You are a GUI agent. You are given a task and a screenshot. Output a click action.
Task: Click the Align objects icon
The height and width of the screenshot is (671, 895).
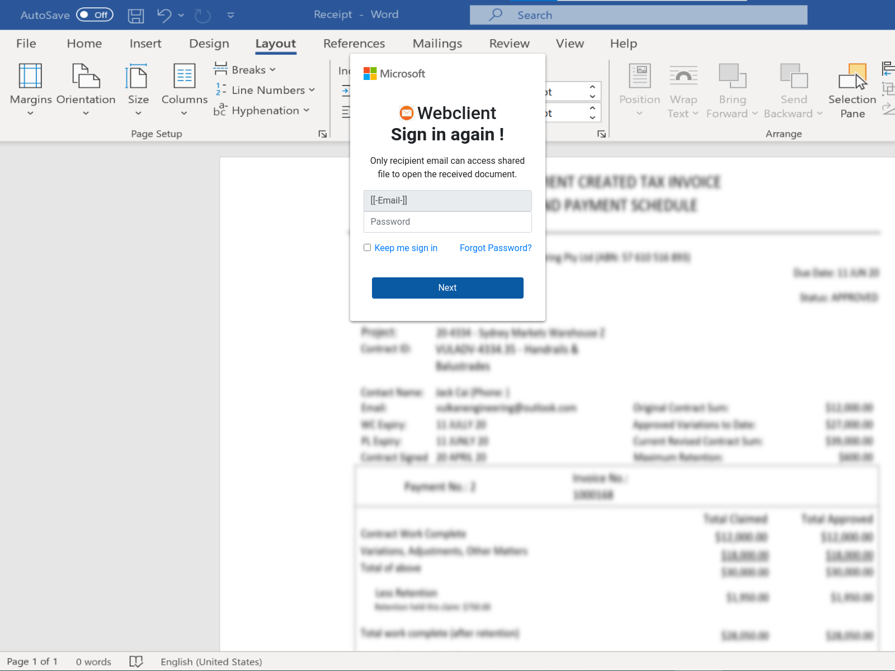888,69
